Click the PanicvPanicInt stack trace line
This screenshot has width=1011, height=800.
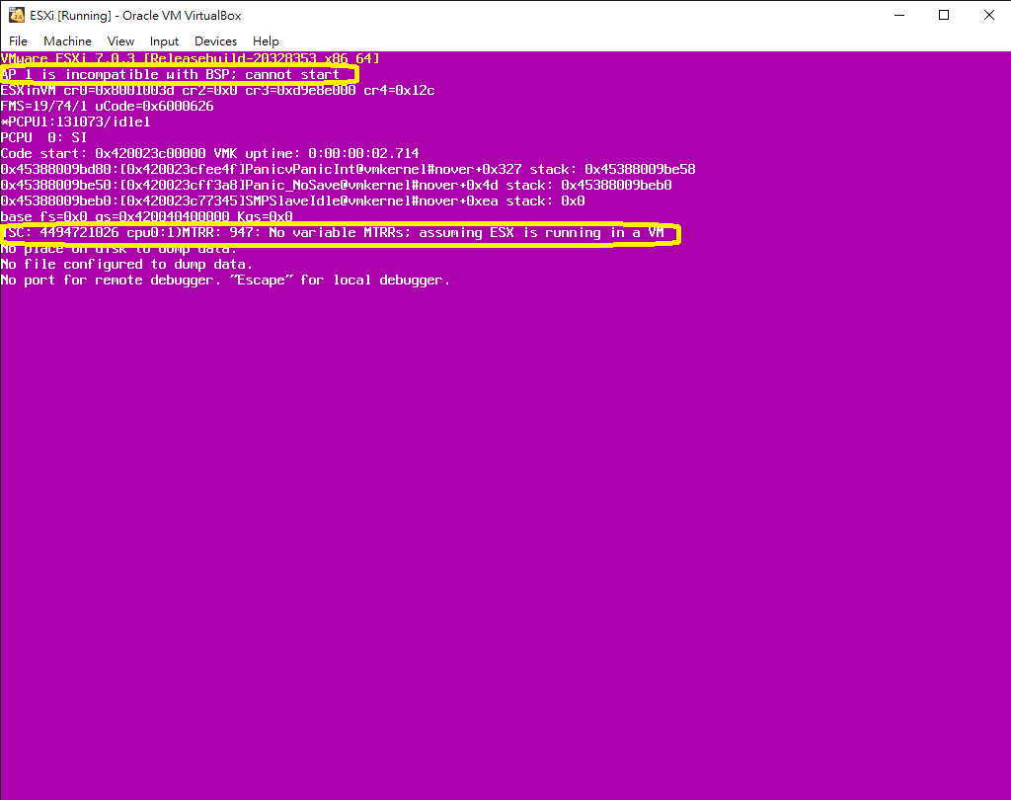coord(349,169)
